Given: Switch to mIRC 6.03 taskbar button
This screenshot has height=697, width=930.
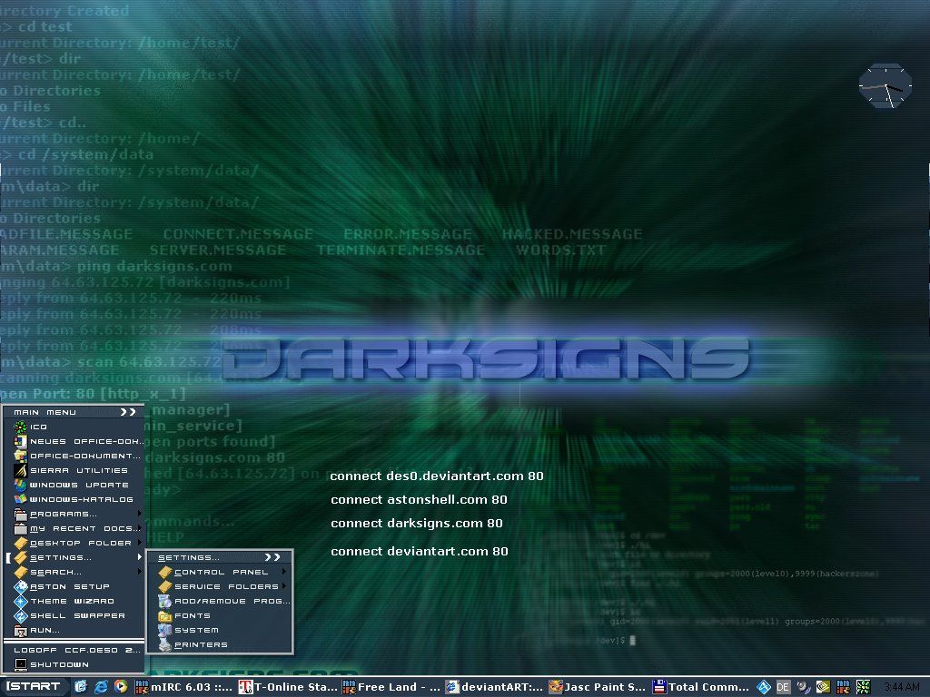Looking at the screenshot, I should click(x=185, y=687).
